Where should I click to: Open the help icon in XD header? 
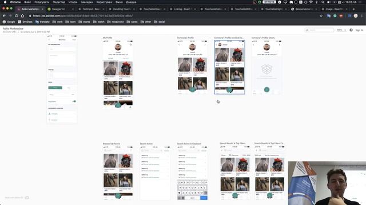(351, 30)
